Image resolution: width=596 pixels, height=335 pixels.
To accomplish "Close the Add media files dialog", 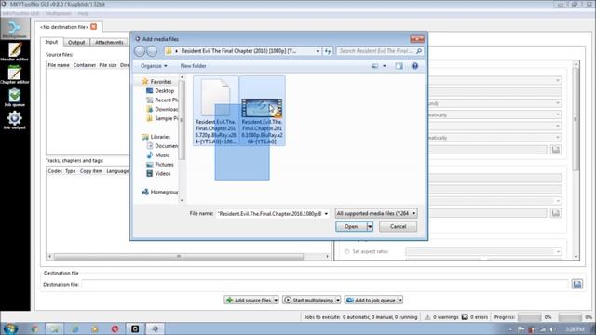I will click(417, 39).
